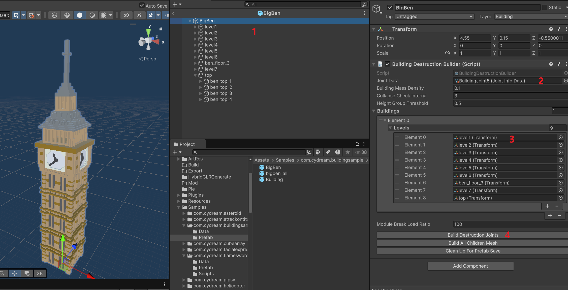Viewport: 568px width, 290px height.
Task: Click the Project panel create plus button
Action: pos(175,152)
